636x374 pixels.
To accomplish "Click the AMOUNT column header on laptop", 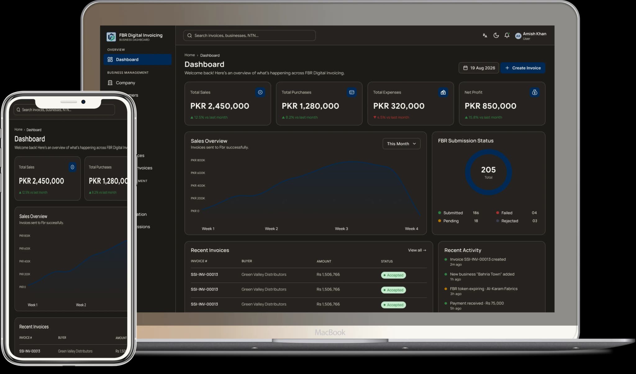I will [324, 261].
